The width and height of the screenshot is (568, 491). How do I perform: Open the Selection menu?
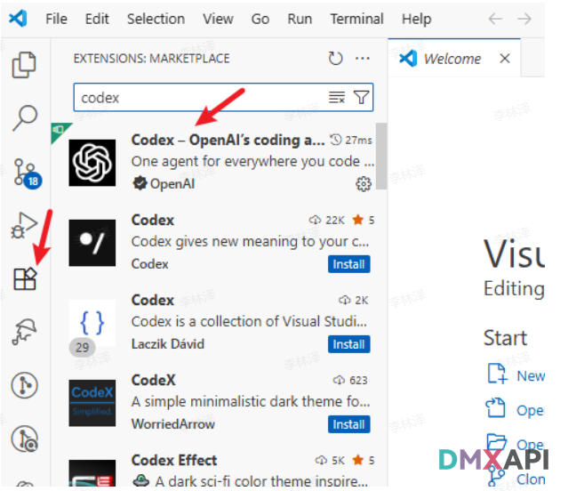tap(156, 19)
